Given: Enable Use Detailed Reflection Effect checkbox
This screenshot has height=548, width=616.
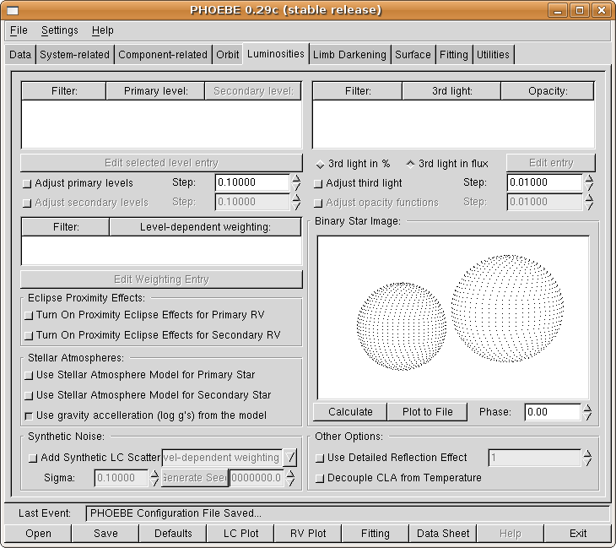Looking at the screenshot, I should coord(320,458).
